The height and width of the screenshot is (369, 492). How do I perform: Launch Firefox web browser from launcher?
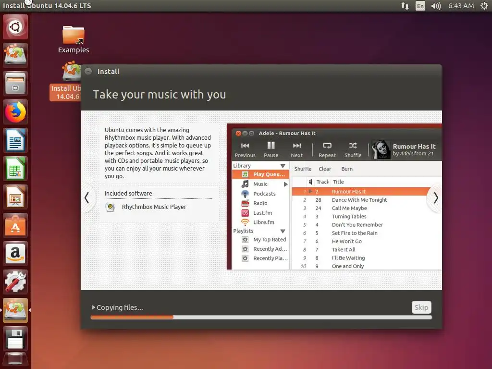point(15,112)
